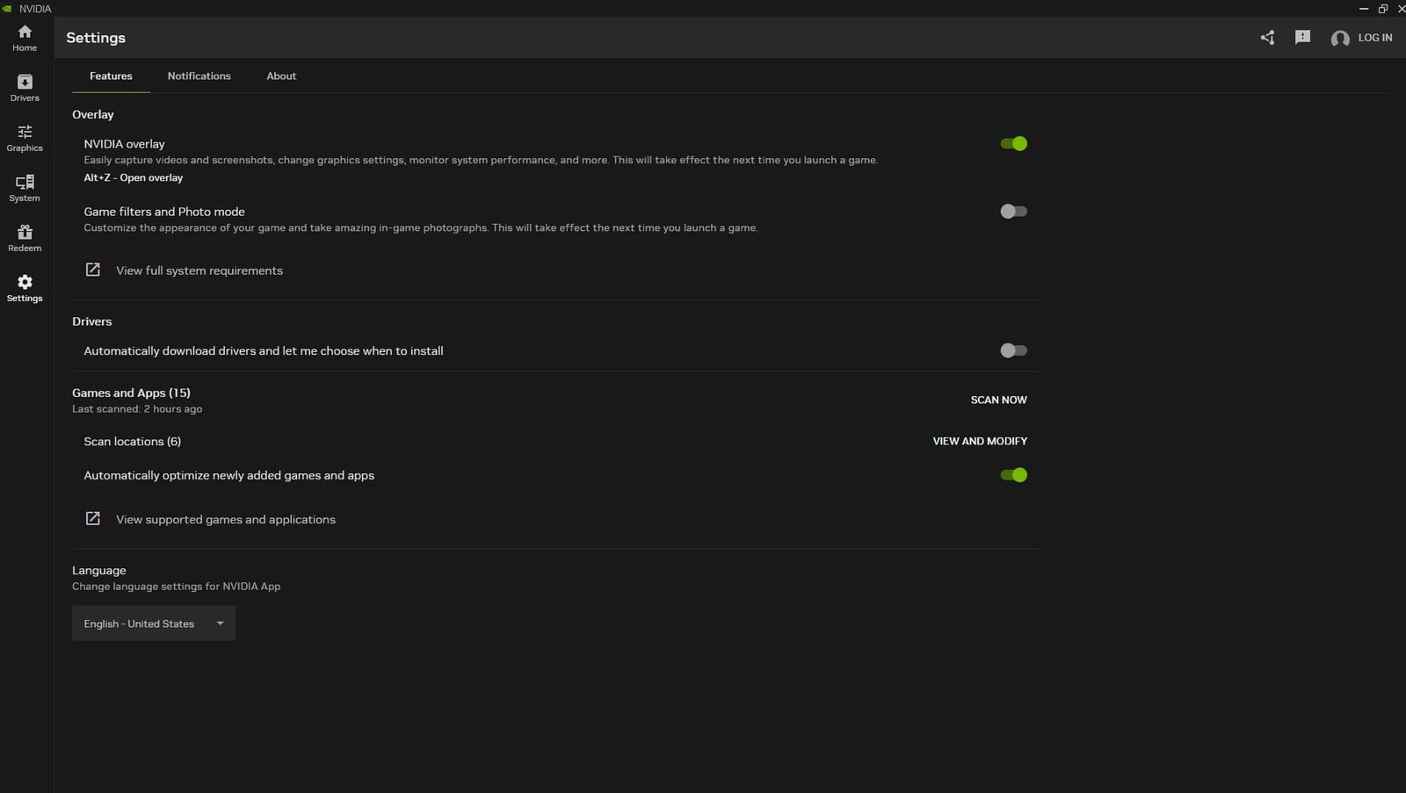This screenshot has height=793, width=1406.
Task: Select the Drivers icon in sidebar
Action: (x=24, y=87)
